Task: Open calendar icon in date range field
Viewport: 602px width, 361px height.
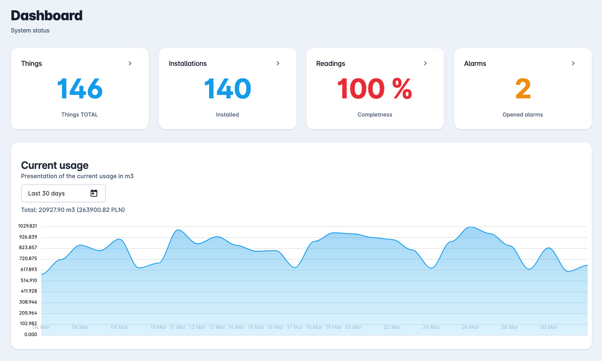Action: 94,193
